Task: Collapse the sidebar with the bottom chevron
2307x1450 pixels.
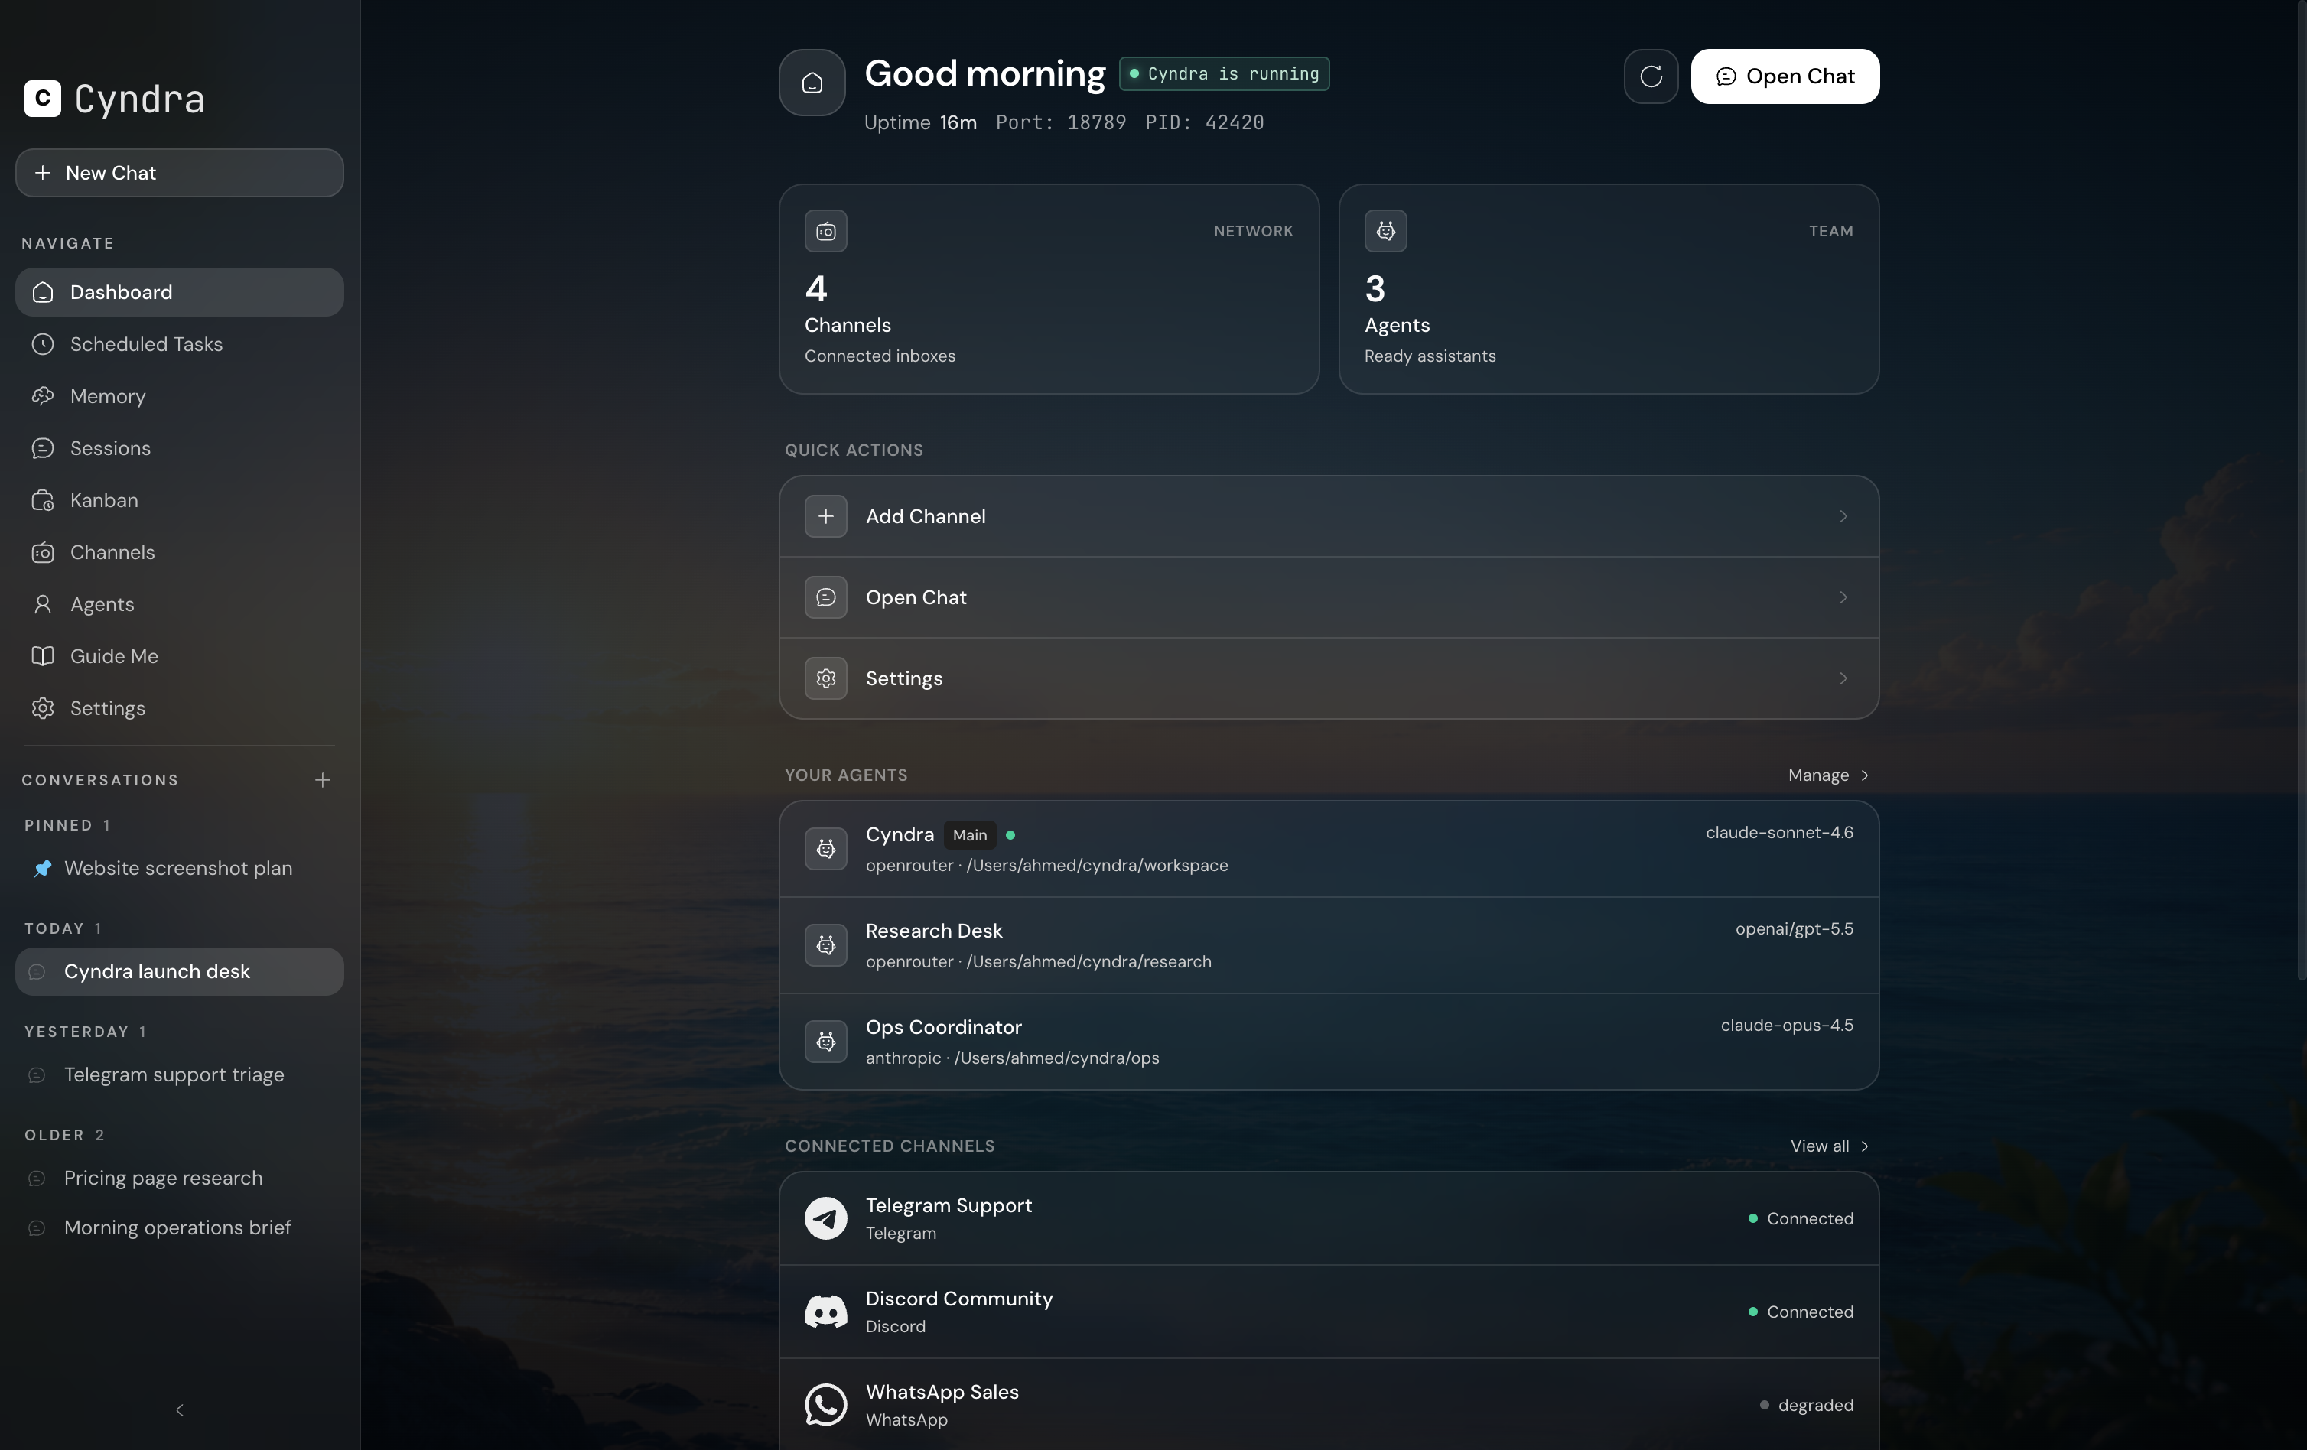Action: (179, 1409)
